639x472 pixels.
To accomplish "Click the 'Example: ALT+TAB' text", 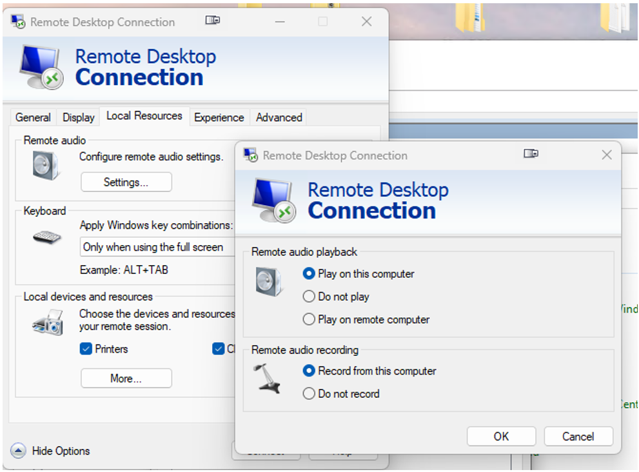I will click(x=124, y=270).
